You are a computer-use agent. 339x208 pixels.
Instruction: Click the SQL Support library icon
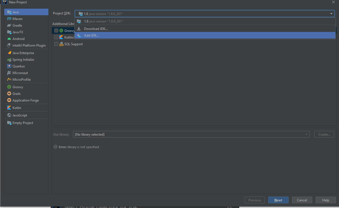[61, 44]
